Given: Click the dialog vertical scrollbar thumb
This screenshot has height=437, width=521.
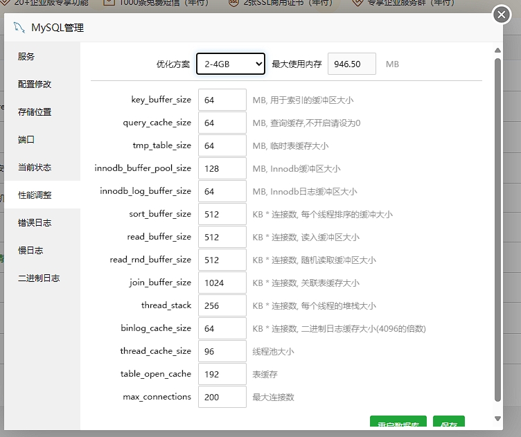Looking at the screenshot, I should (497, 230).
